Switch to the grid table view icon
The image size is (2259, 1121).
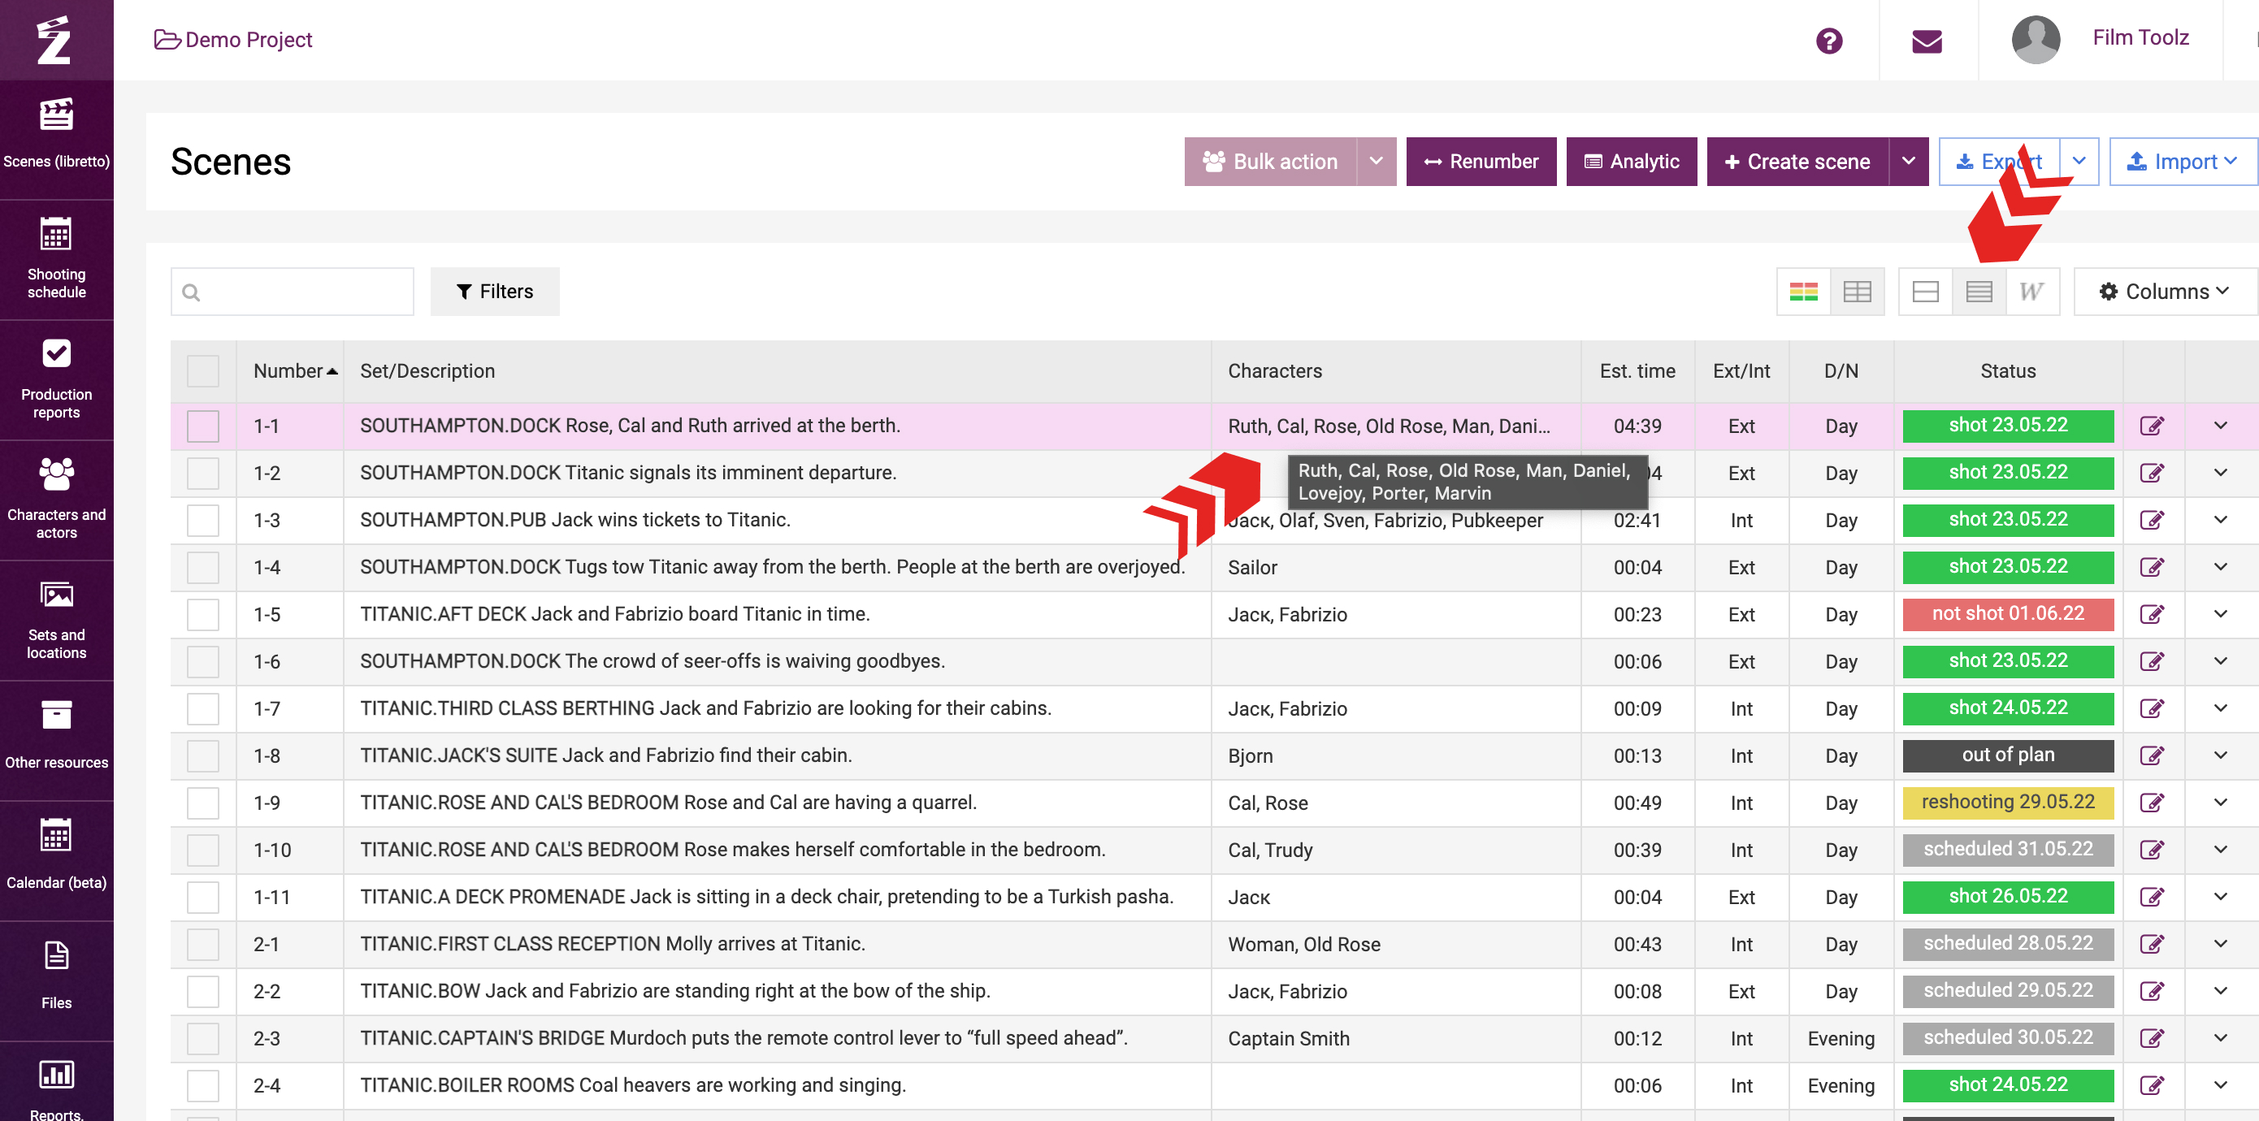point(1857,292)
